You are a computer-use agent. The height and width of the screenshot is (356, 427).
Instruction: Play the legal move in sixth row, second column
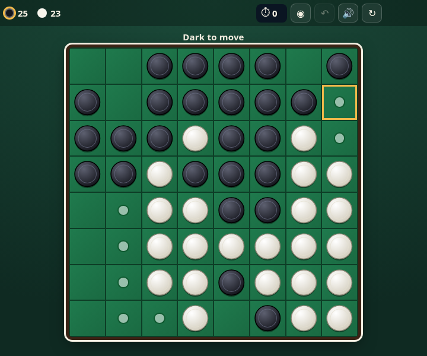click(123, 246)
